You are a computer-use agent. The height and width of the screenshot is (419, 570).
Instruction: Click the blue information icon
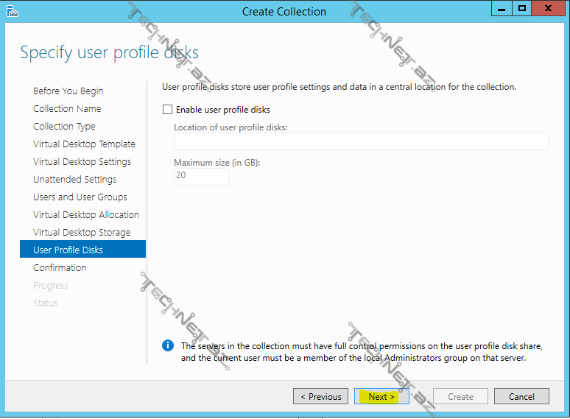(168, 345)
